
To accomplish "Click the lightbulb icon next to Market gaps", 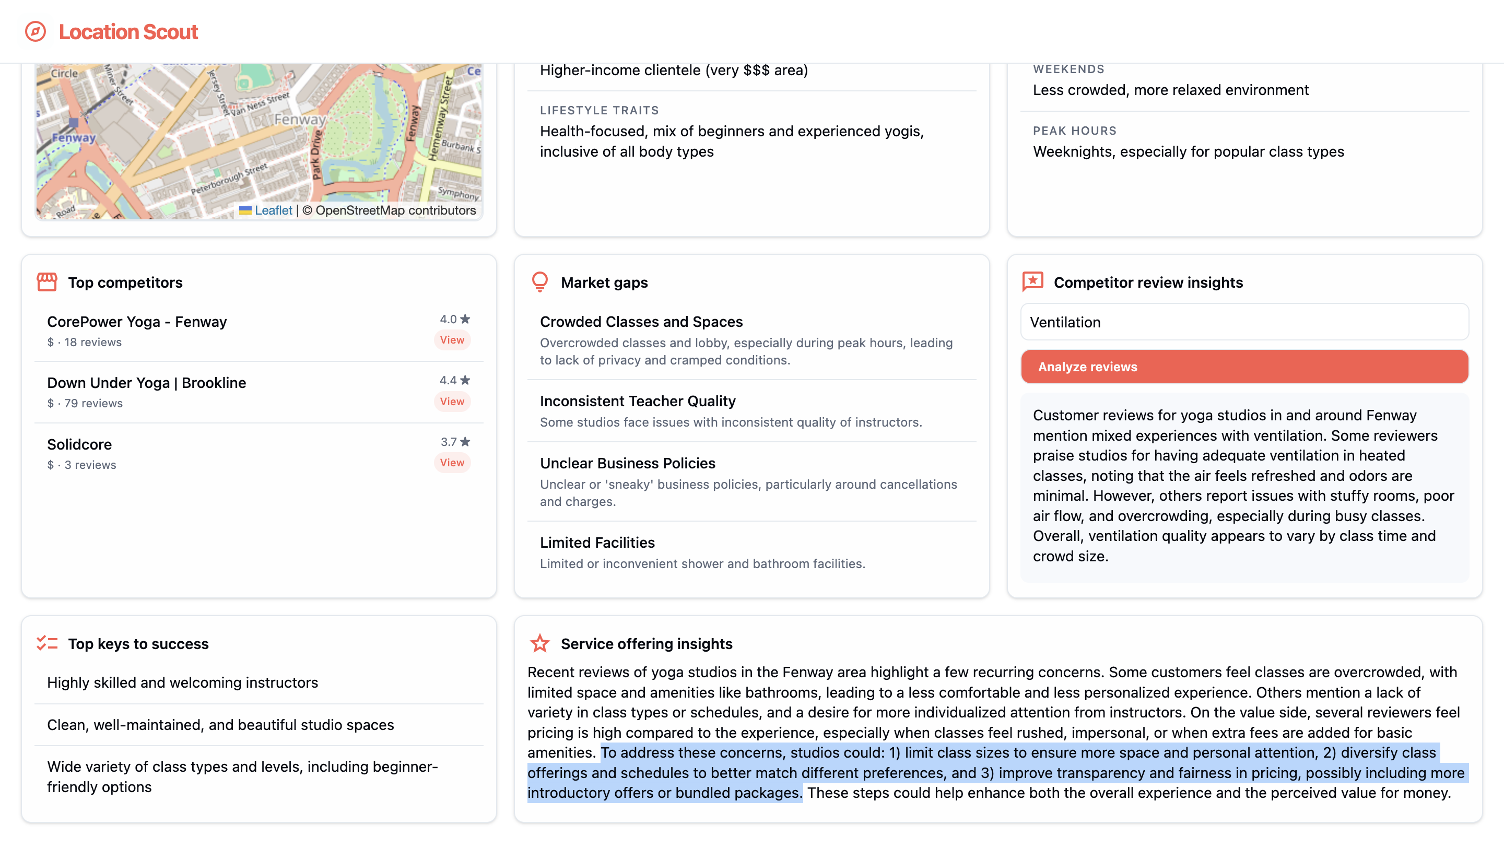I will point(539,282).
